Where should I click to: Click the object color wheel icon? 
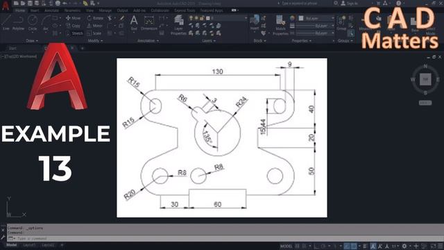pyautogui.click(x=292, y=18)
